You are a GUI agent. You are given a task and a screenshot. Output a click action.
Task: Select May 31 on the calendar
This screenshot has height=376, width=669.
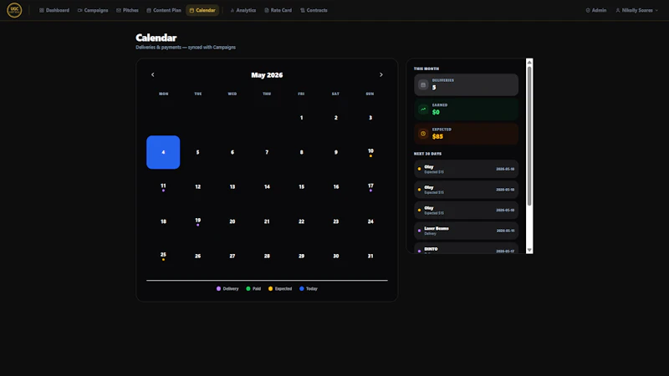tap(370, 256)
